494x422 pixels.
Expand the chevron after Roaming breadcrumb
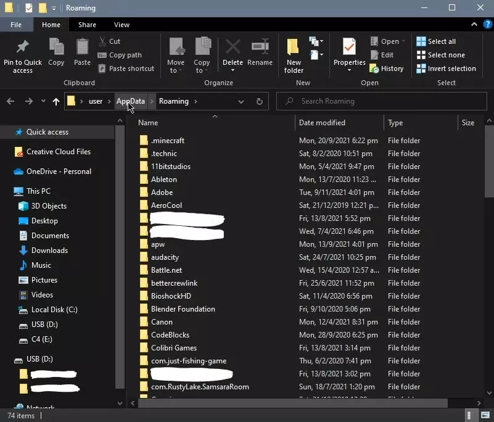click(x=196, y=101)
